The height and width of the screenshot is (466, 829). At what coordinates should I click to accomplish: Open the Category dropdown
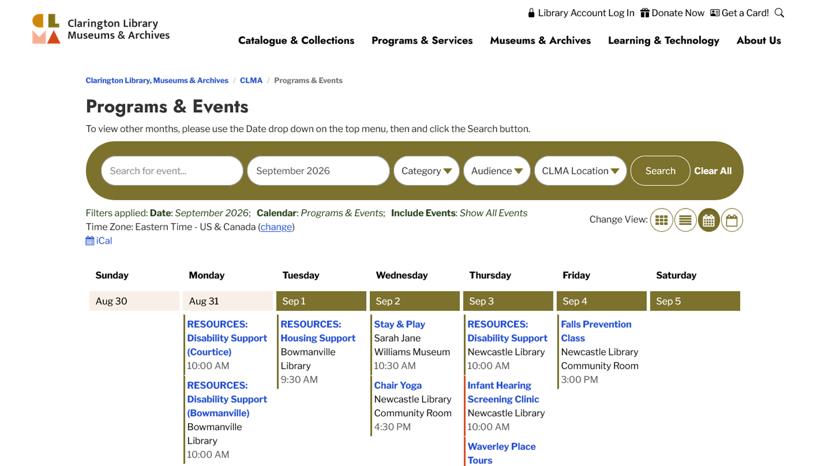(x=426, y=171)
